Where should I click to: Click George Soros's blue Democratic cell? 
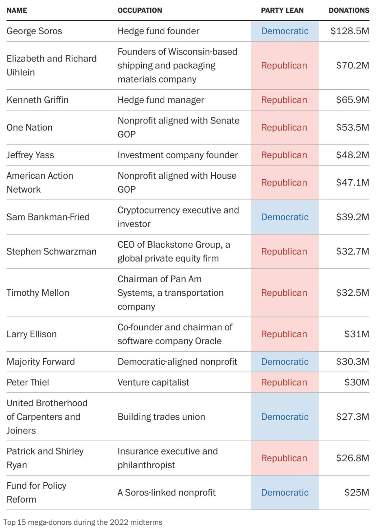pos(285,31)
